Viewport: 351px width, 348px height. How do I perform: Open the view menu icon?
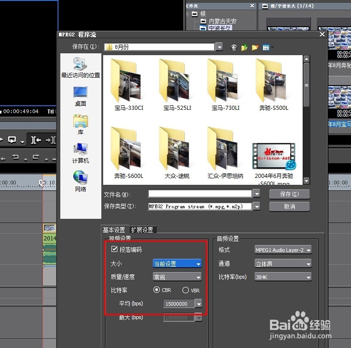click(267, 47)
